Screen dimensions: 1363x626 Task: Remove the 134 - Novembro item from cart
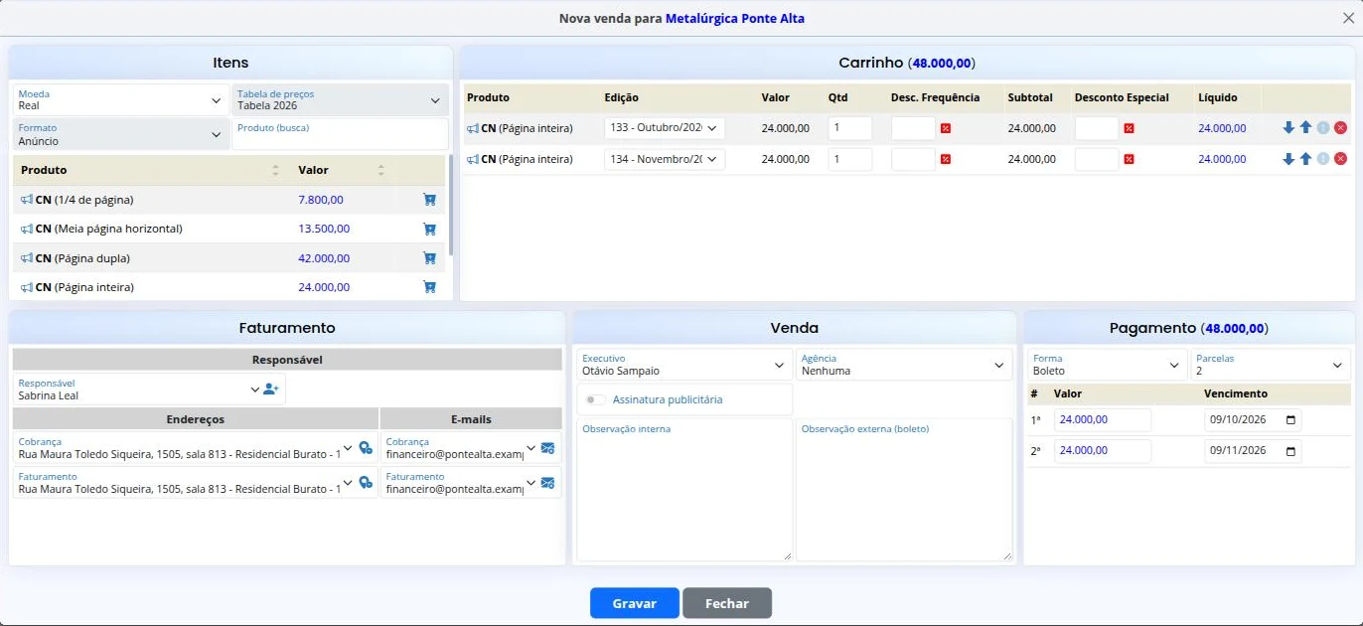[x=1340, y=159]
